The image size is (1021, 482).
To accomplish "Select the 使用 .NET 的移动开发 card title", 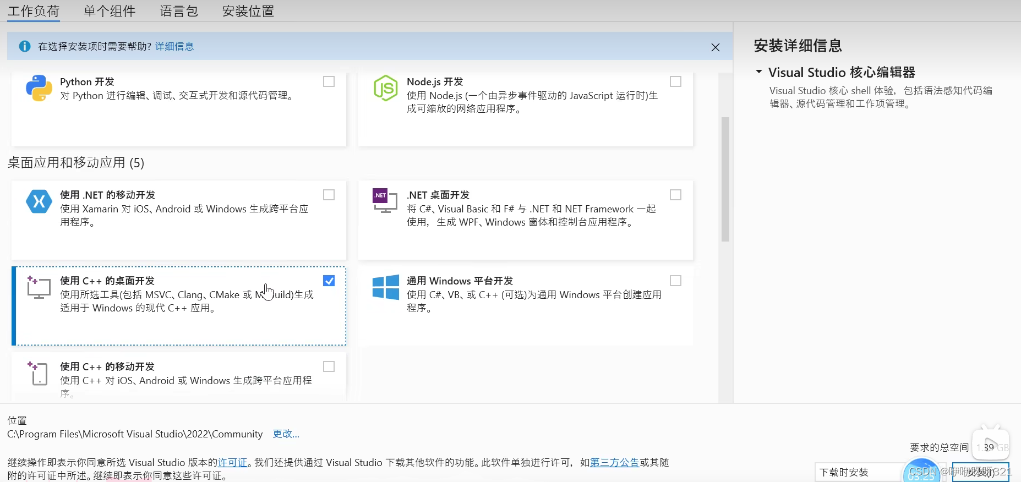I will pos(108,195).
